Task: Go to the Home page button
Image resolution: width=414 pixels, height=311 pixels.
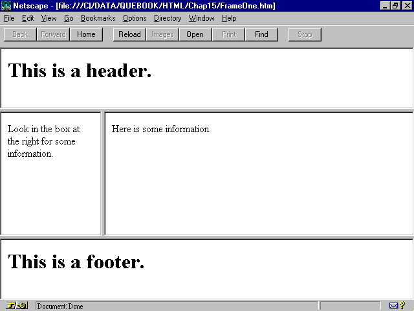Action: pyautogui.click(x=86, y=34)
